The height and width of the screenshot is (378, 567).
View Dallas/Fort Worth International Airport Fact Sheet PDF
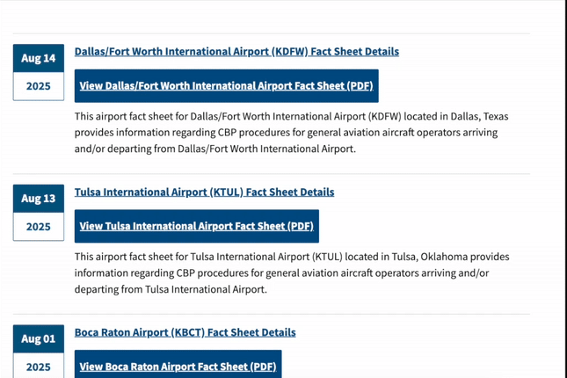(227, 86)
